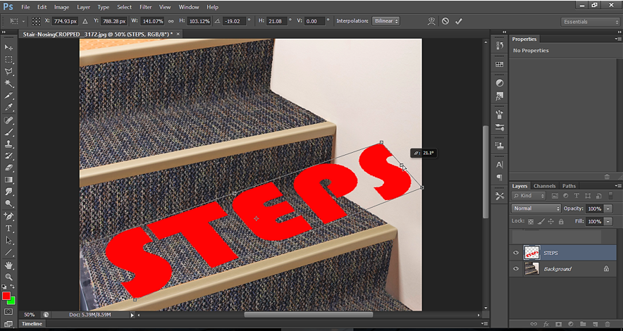The height and width of the screenshot is (331, 623).
Task: Open the Paragraph panel icon
Action: point(500,177)
